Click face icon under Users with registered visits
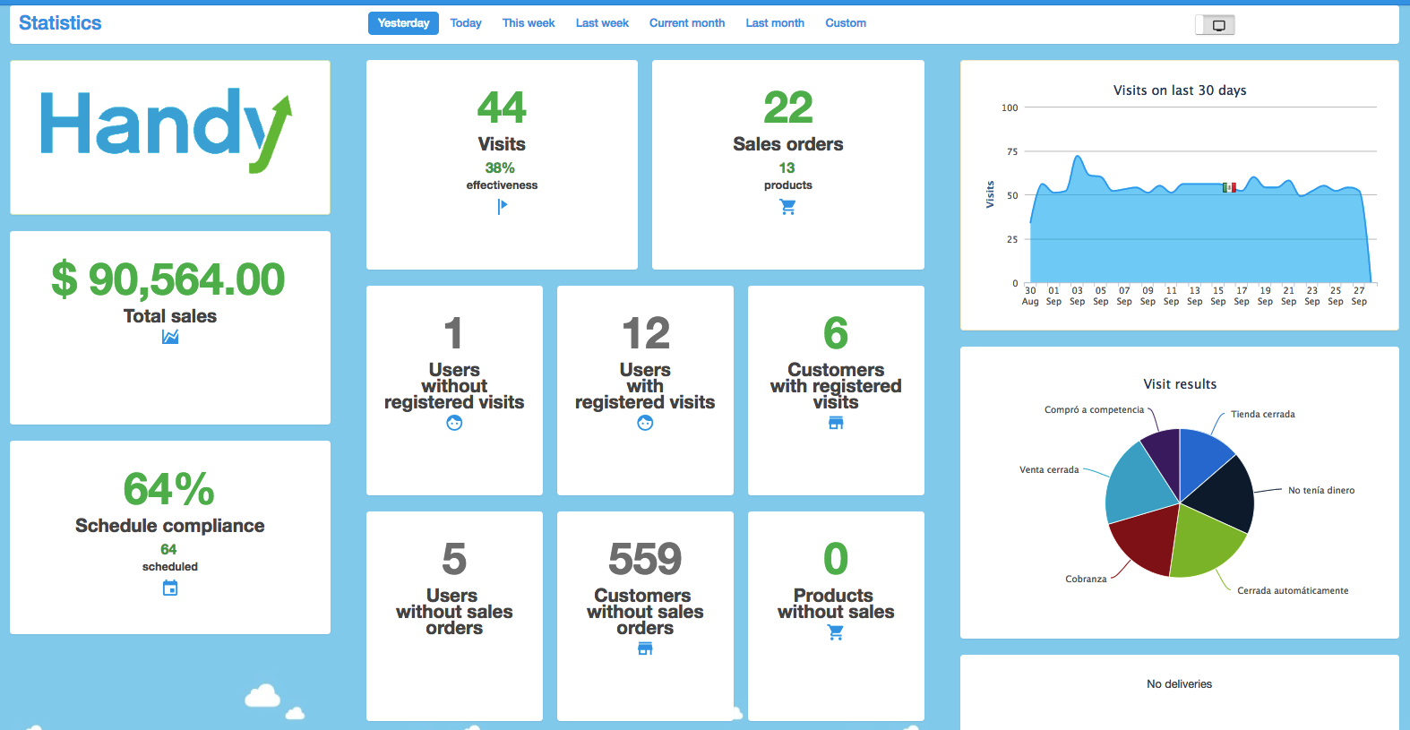Viewport: 1410px width, 730px height. pos(645,423)
